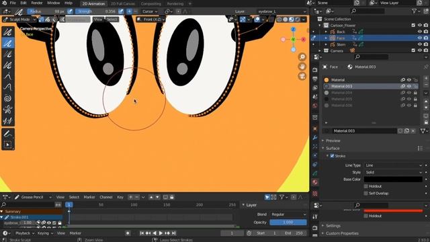
Task: Hide Material.004 via its eye icon
Action: [409, 93]
